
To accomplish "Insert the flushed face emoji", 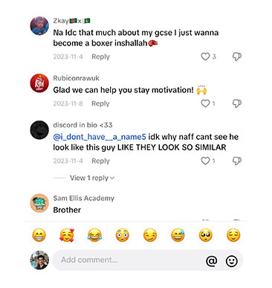I will 123,235.
